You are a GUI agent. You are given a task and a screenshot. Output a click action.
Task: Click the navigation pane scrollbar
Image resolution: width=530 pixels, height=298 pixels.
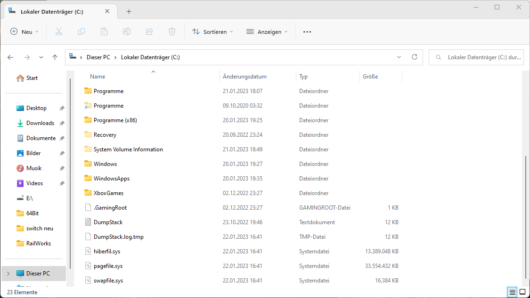[x=70, y=173]
